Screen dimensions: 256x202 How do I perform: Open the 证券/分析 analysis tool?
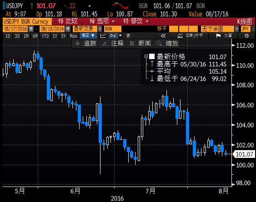190,35
